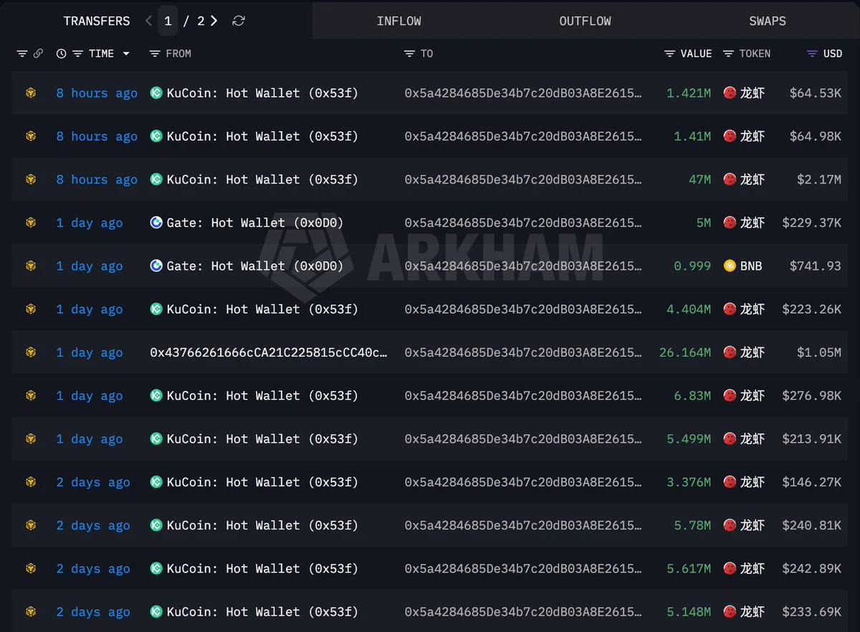Image resolution: width=860 pixels, height=632 pixels.
Task: Click the $146.27K USD amount
Action: [x=812, y=482]
